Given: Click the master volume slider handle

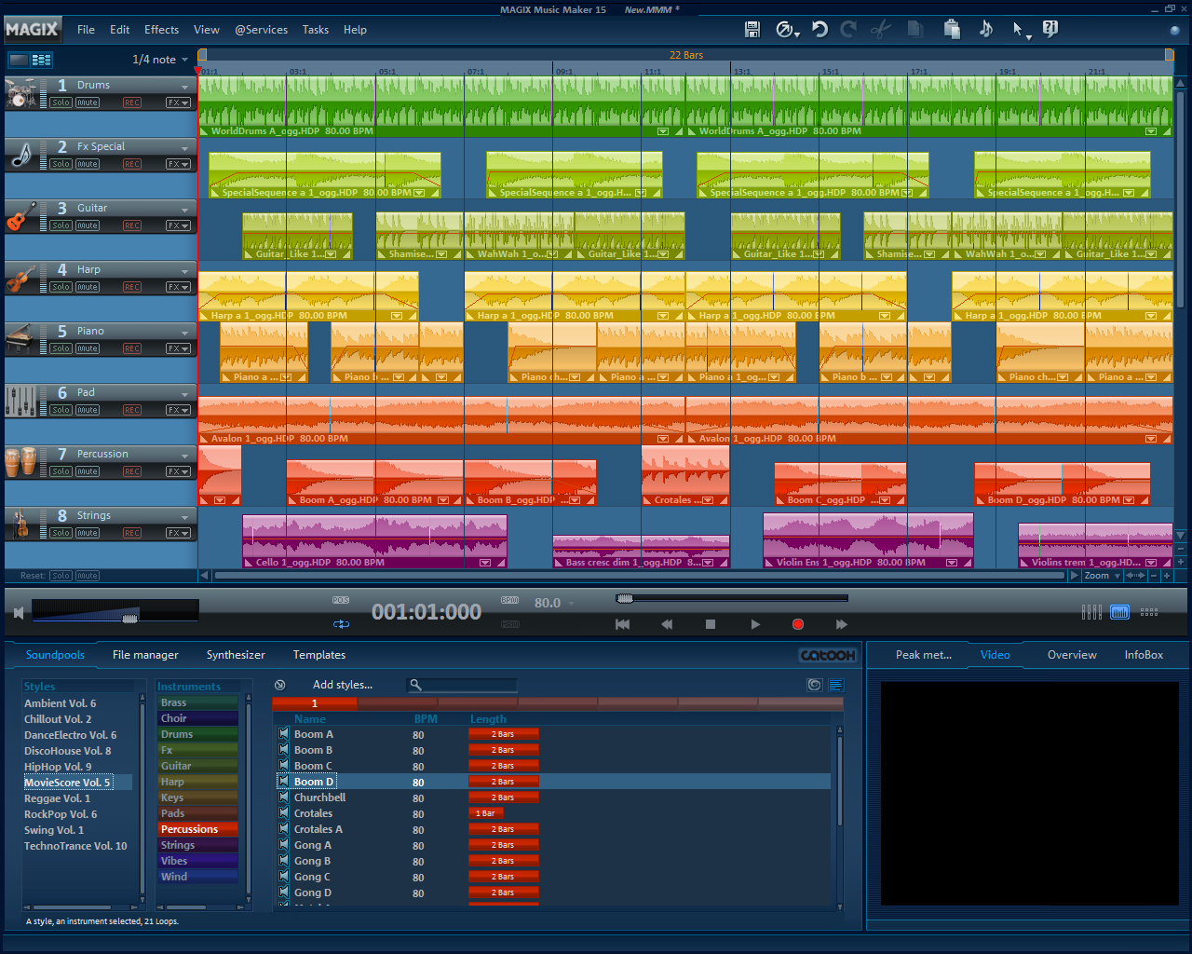Looking at the screenshot, I should (130, 618).
